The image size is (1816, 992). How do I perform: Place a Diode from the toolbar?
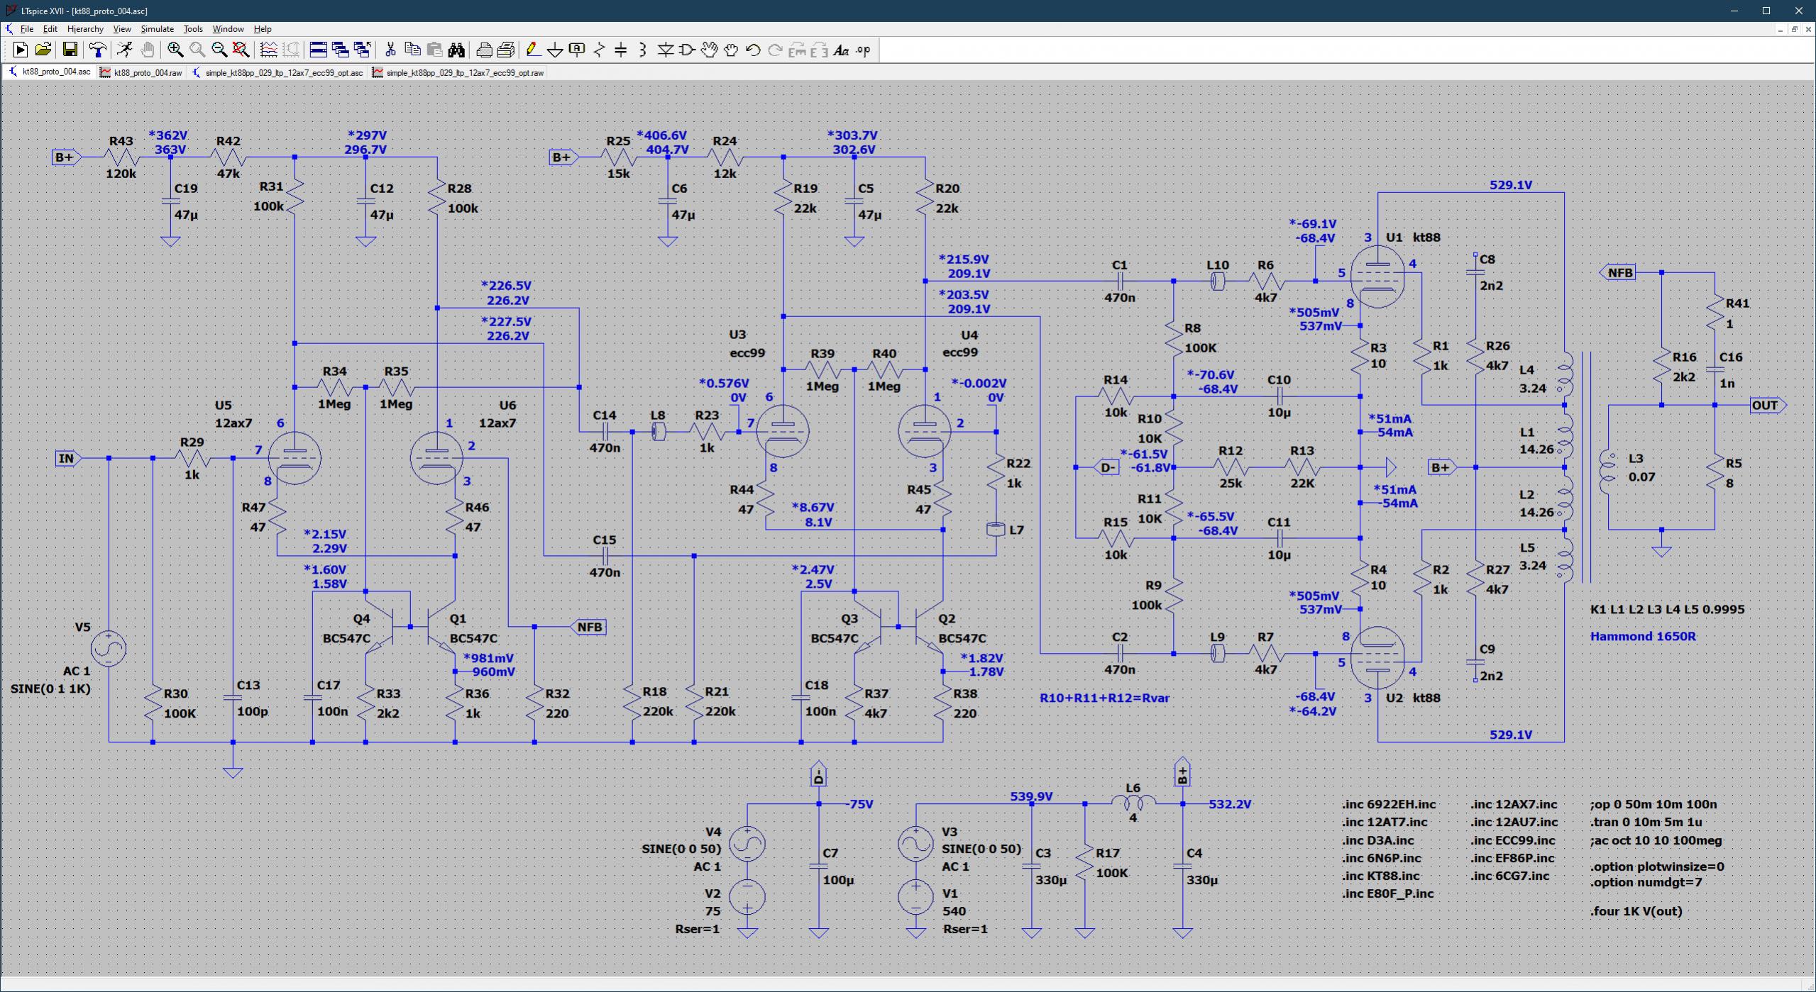666,50
